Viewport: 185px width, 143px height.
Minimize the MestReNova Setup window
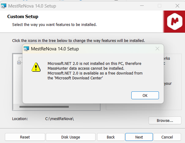coord(142,6)
